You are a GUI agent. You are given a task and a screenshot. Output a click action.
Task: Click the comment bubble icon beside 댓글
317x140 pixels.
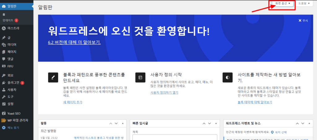click(4, 59)
